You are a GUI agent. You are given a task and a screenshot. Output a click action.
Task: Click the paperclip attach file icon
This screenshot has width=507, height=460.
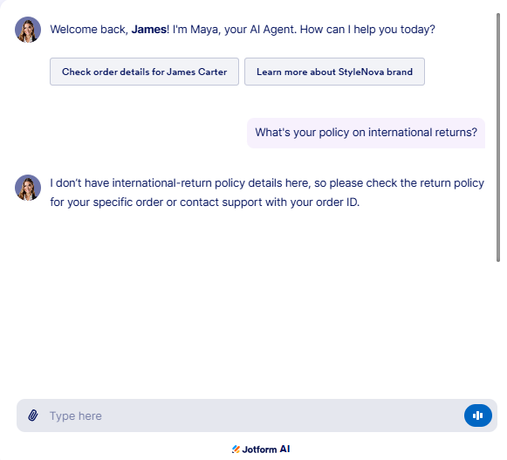[33, 415]
